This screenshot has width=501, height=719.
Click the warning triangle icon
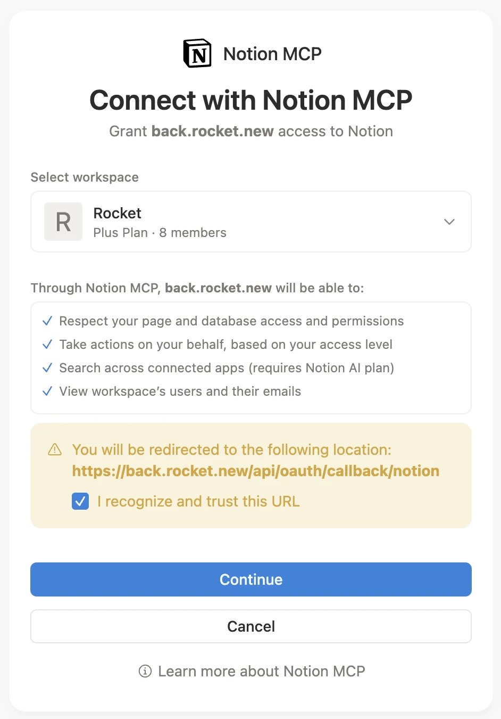click(54, 450)
